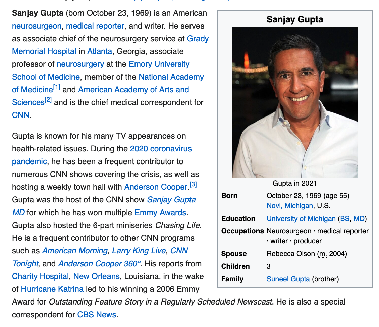
Task: Open 2020 coronavirus pandemic link
Action: 161,149
